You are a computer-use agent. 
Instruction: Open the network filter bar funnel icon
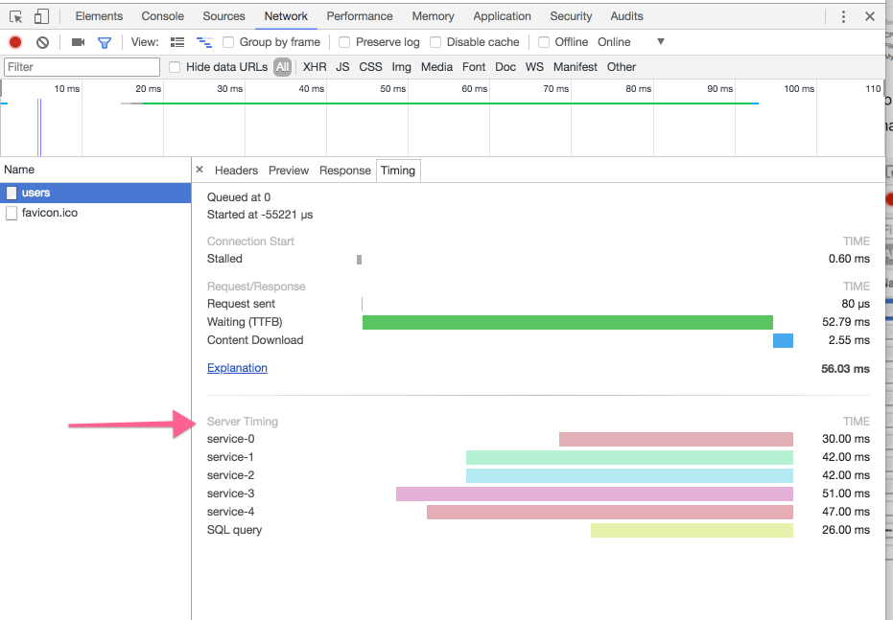tap(106, 41)
